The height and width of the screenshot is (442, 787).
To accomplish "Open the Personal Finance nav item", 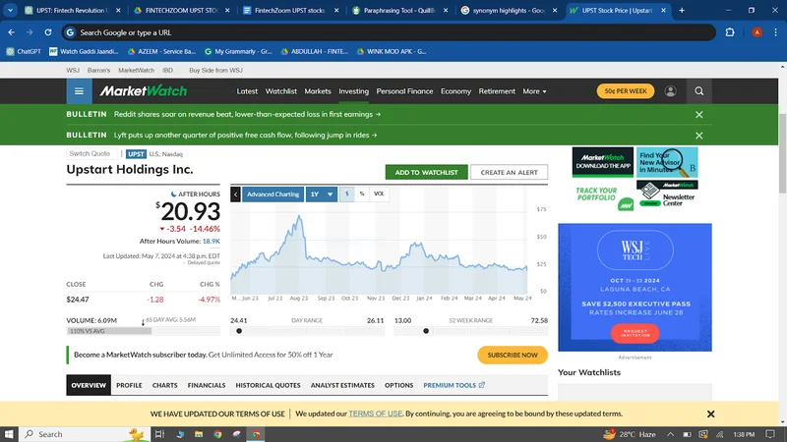I will [404, 91].
